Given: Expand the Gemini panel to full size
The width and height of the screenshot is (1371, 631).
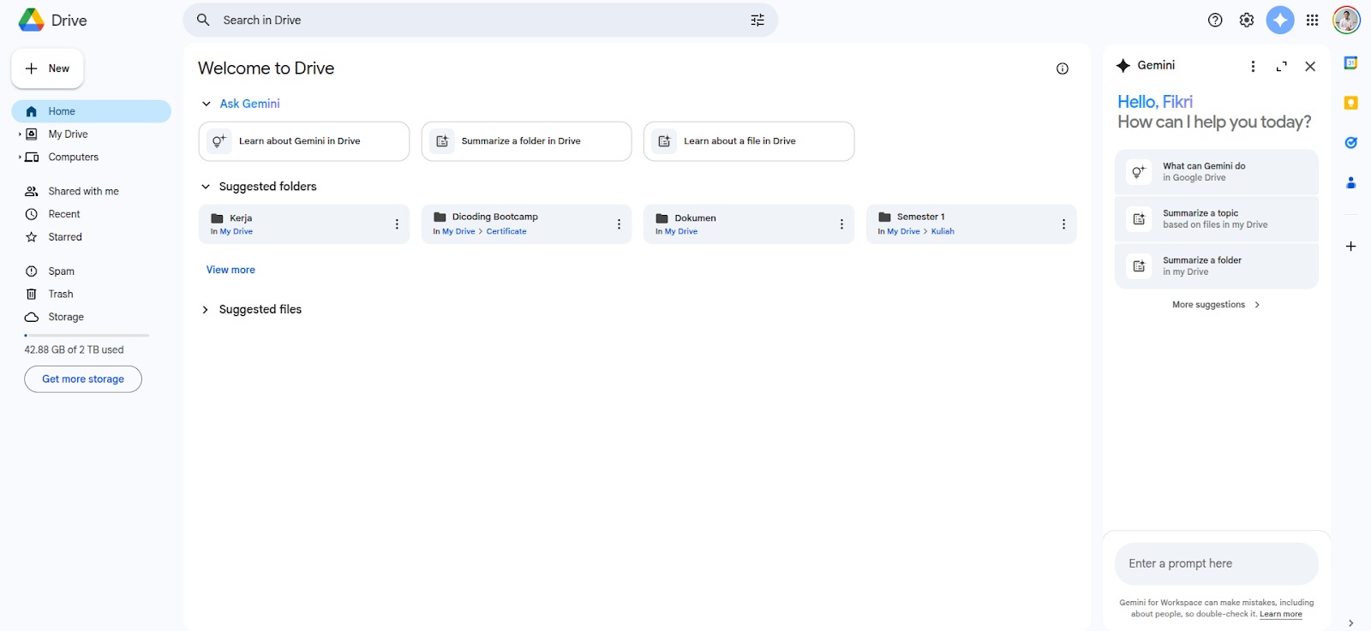Looking at the screenshot, I should tap(1282, 66).
